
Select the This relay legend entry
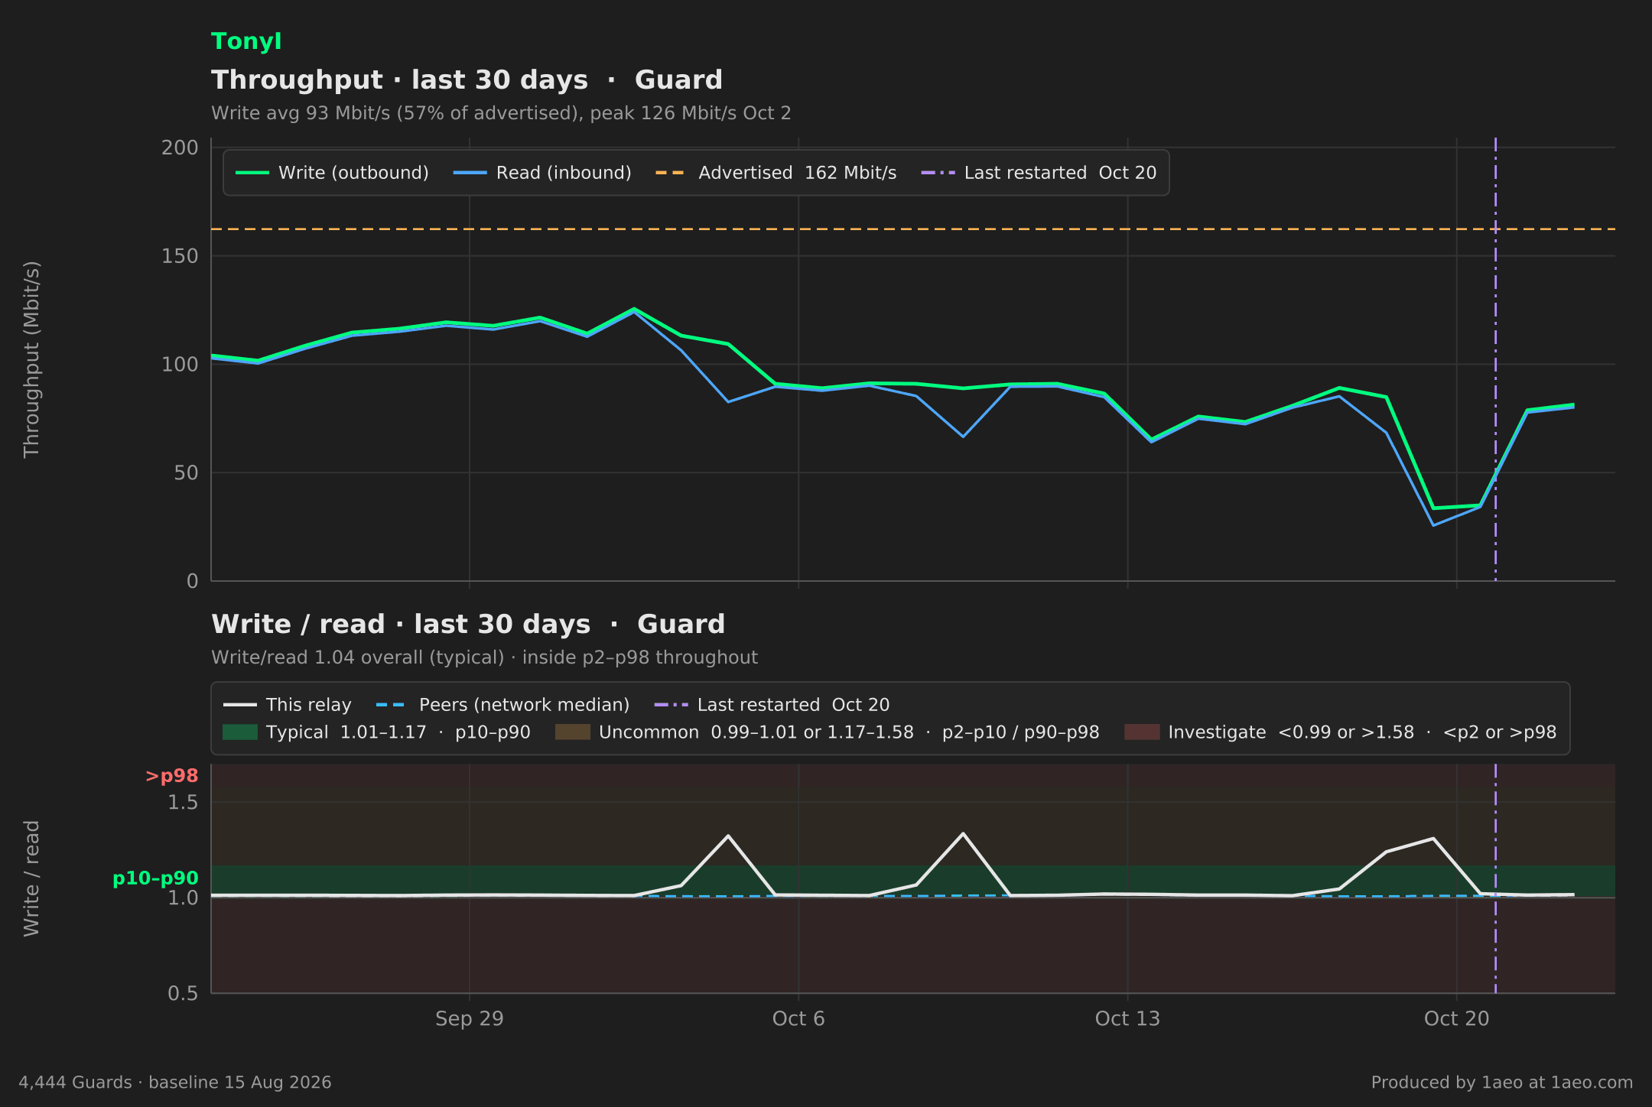(x=288, y=705)
